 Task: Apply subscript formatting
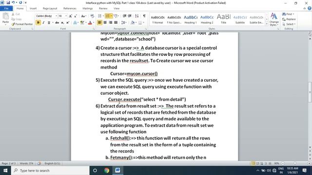[x=62, y=22]
